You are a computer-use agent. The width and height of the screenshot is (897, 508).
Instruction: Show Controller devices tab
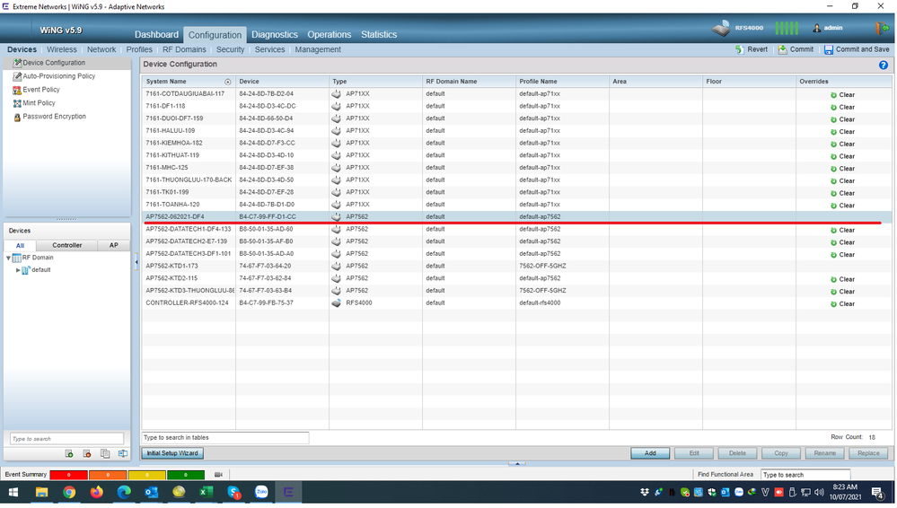click(x=67, y=245)
